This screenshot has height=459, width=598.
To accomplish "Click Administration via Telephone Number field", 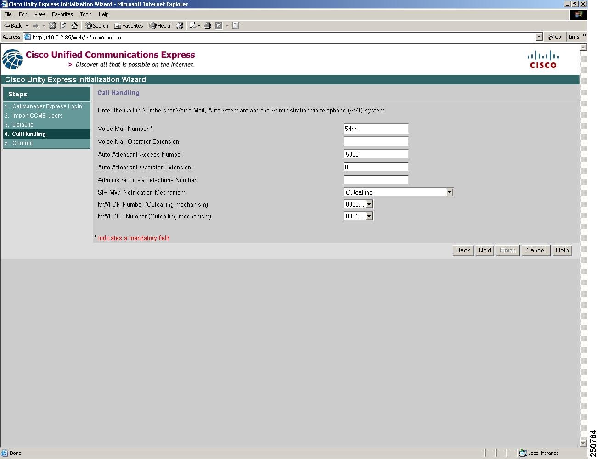I will (376, 180).
